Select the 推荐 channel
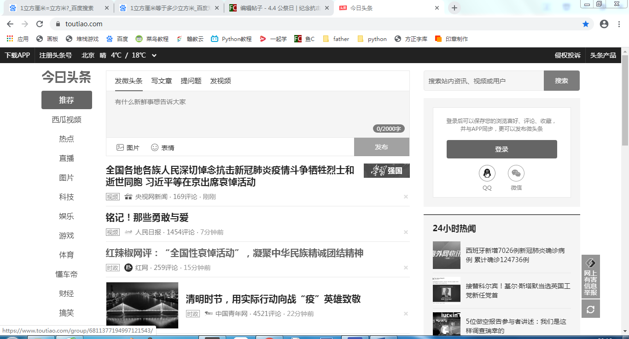The image size is (629, 339). point(67,100)
